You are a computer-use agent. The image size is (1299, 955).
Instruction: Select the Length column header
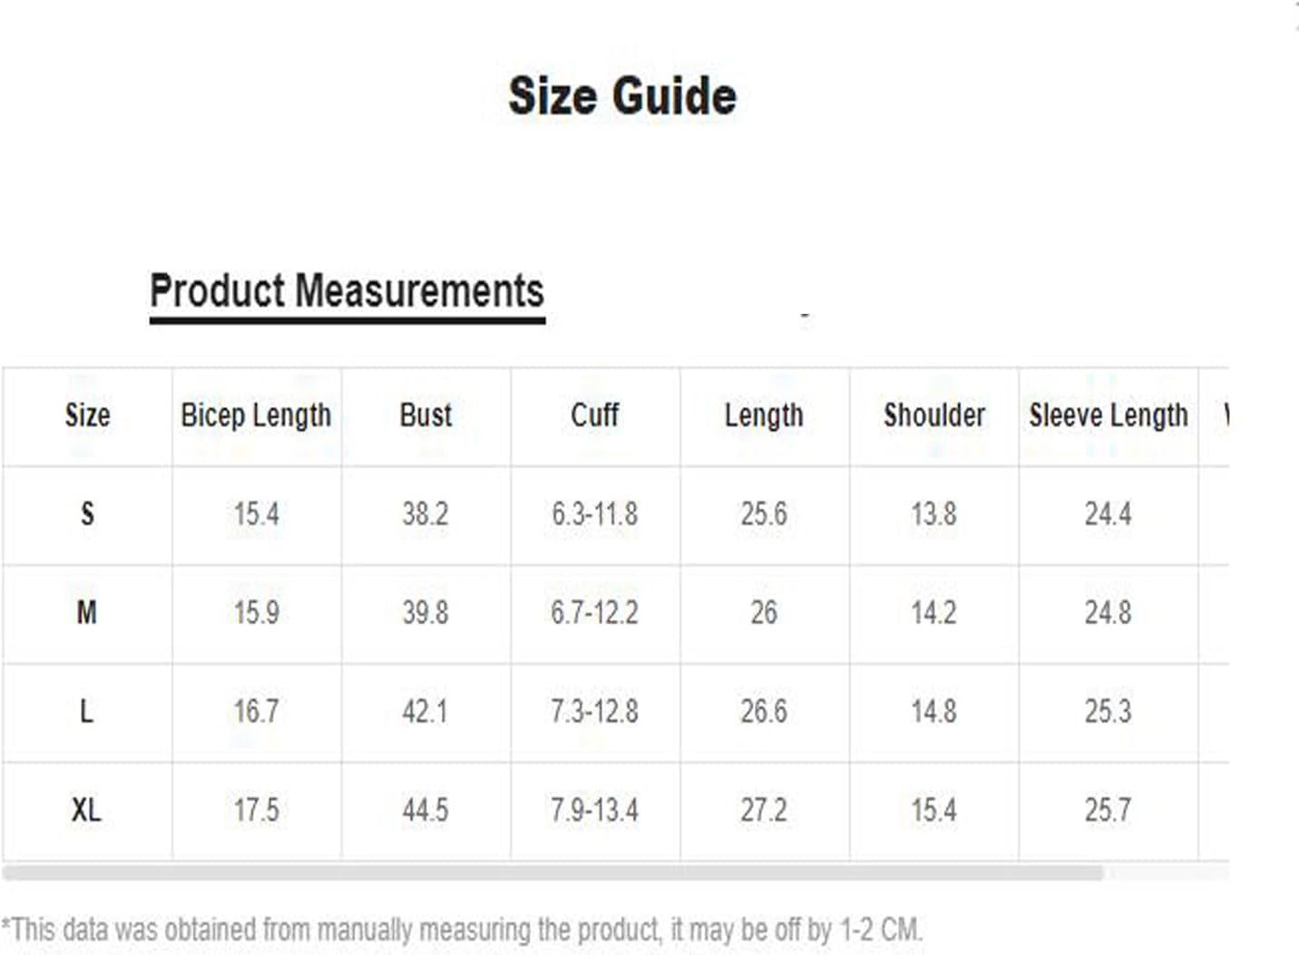pyautogui.click(x=764, y=415)
